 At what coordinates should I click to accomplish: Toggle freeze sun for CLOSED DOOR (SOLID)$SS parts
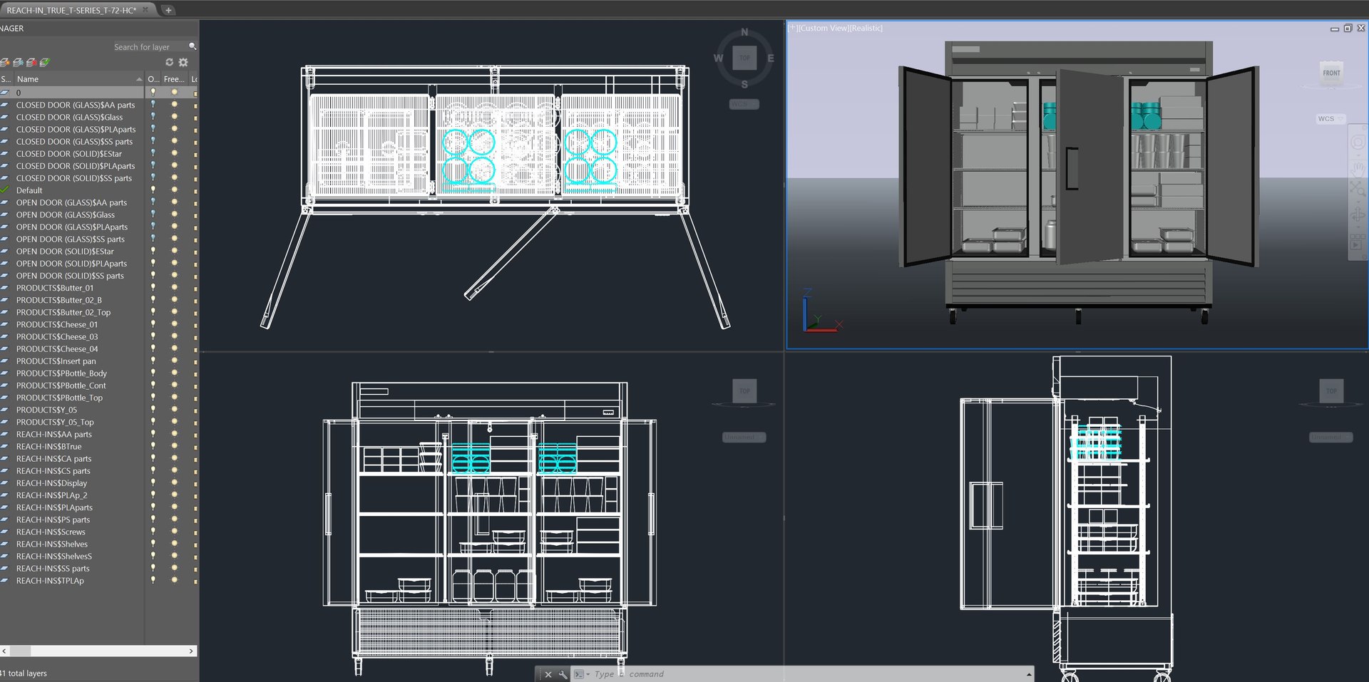coord(174,178)
